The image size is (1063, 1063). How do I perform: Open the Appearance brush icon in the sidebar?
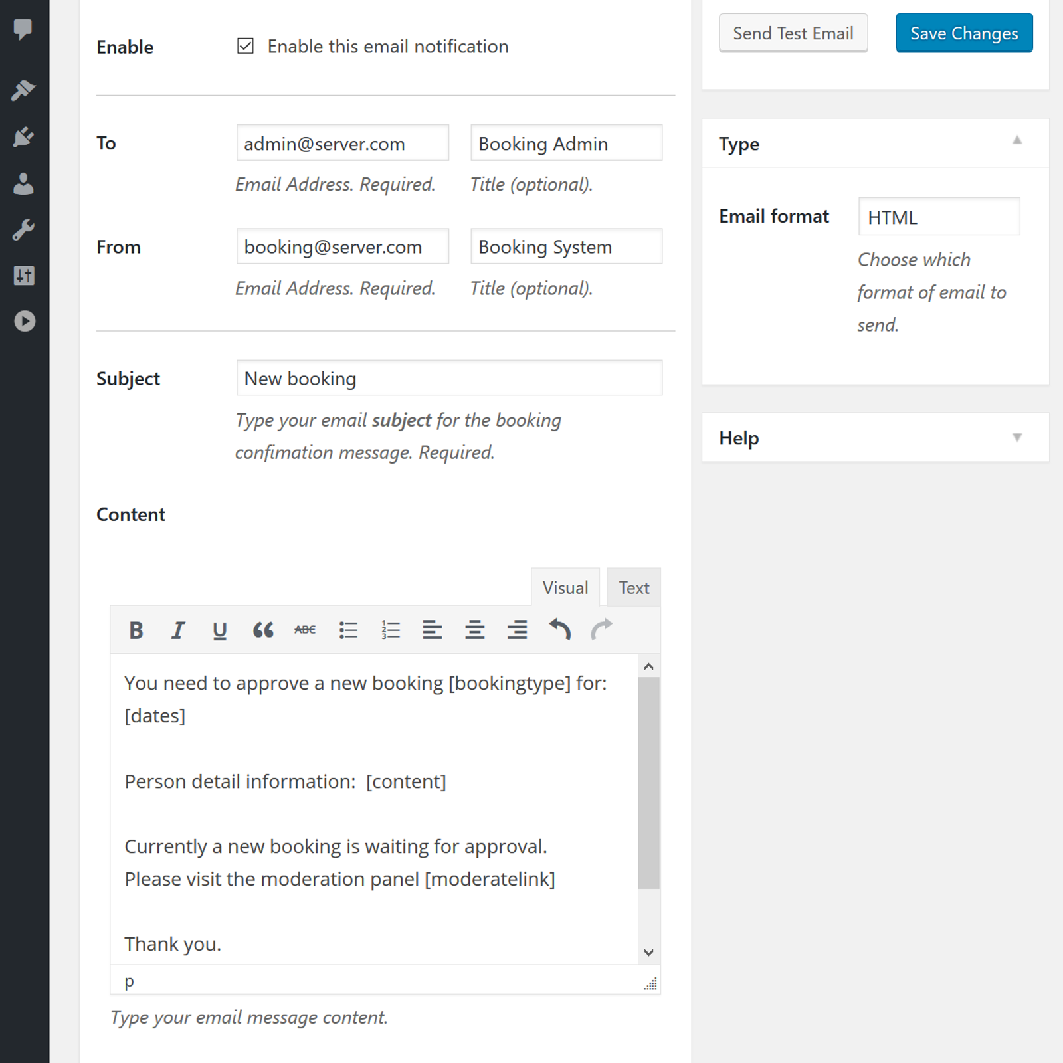pos(23,90)
